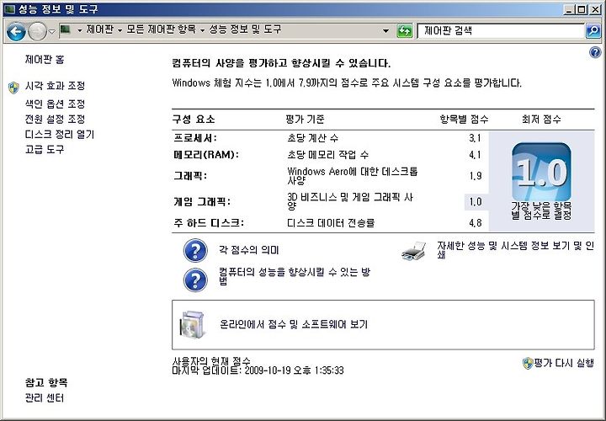Expand arrow after 모든 제어판 항목
The height and width of the screenshot is (421, 606).
click(202, 30)
